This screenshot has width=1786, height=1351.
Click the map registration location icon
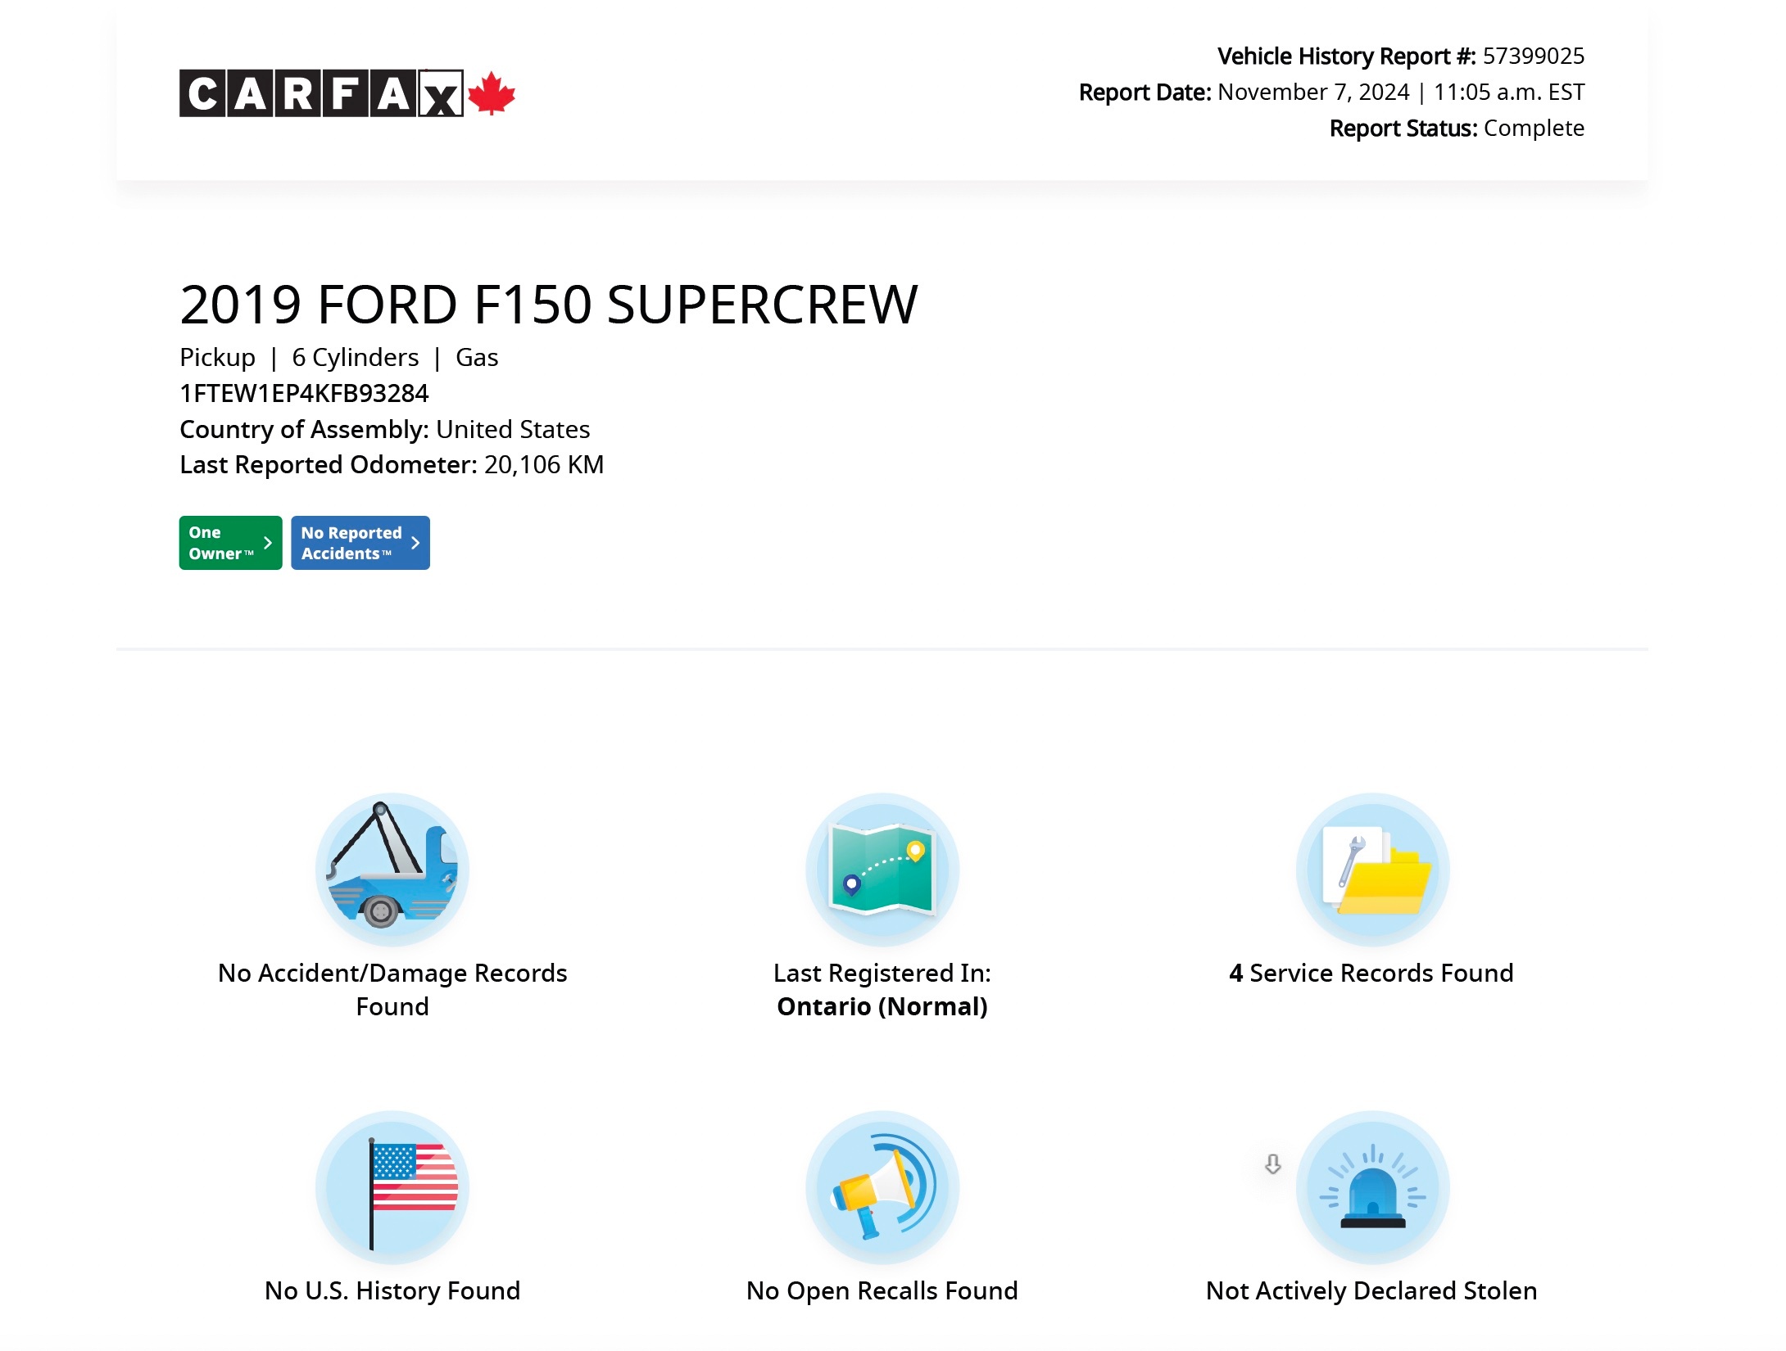[882, 870]
